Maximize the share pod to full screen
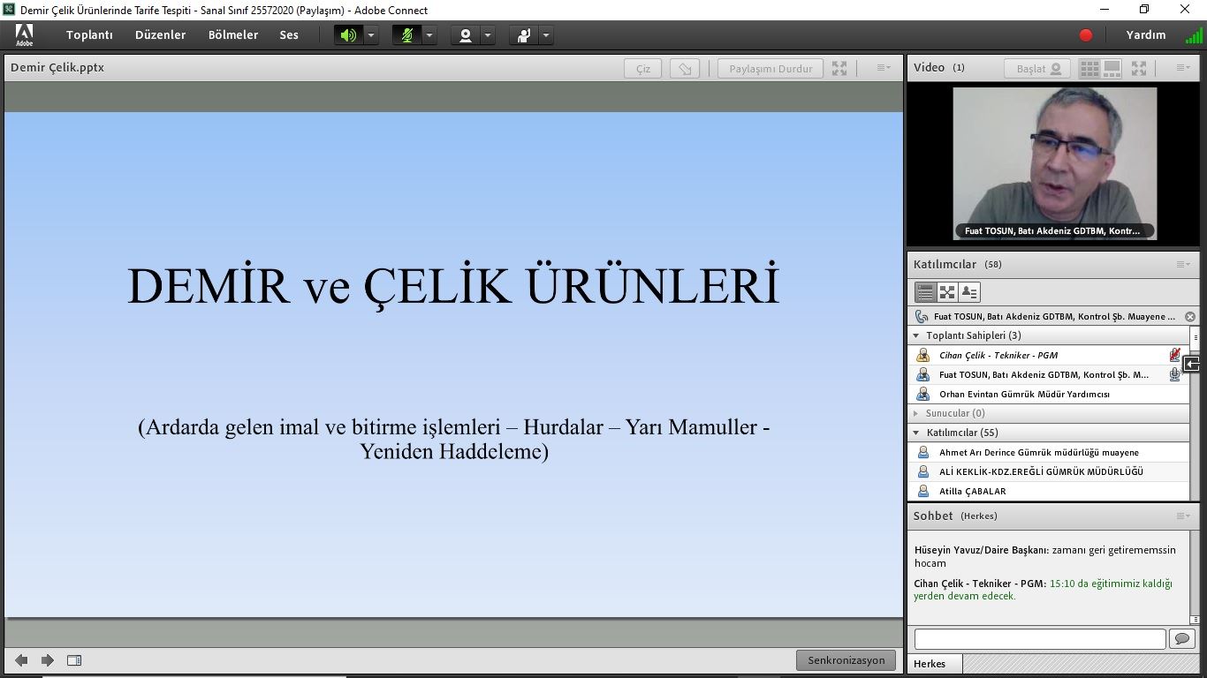This screenshot has height=678, width=1207. click(839, 68)
